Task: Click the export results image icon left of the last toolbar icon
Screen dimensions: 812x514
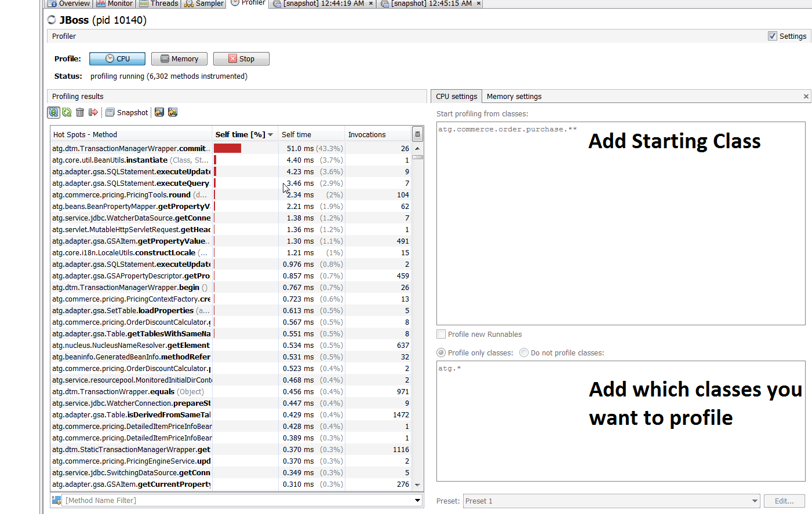Action: pos(159,112)
